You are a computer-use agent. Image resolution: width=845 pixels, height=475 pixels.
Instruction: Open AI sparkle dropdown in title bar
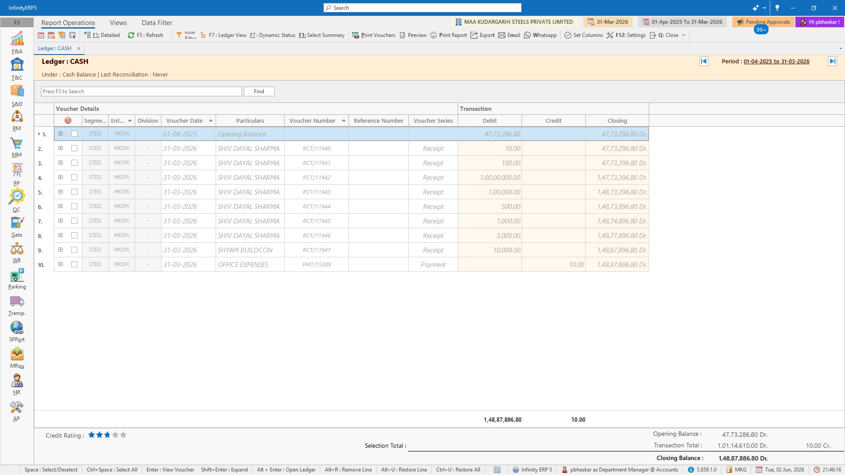pyautogui.click(x=764, y=8)
